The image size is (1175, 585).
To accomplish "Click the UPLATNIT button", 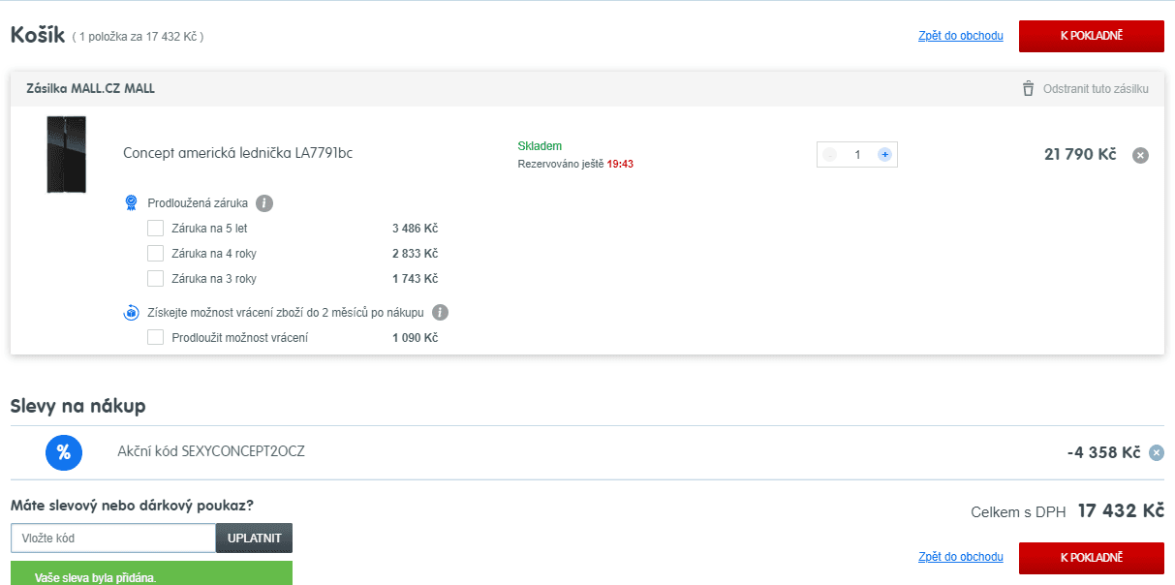I will click(254, 538).
